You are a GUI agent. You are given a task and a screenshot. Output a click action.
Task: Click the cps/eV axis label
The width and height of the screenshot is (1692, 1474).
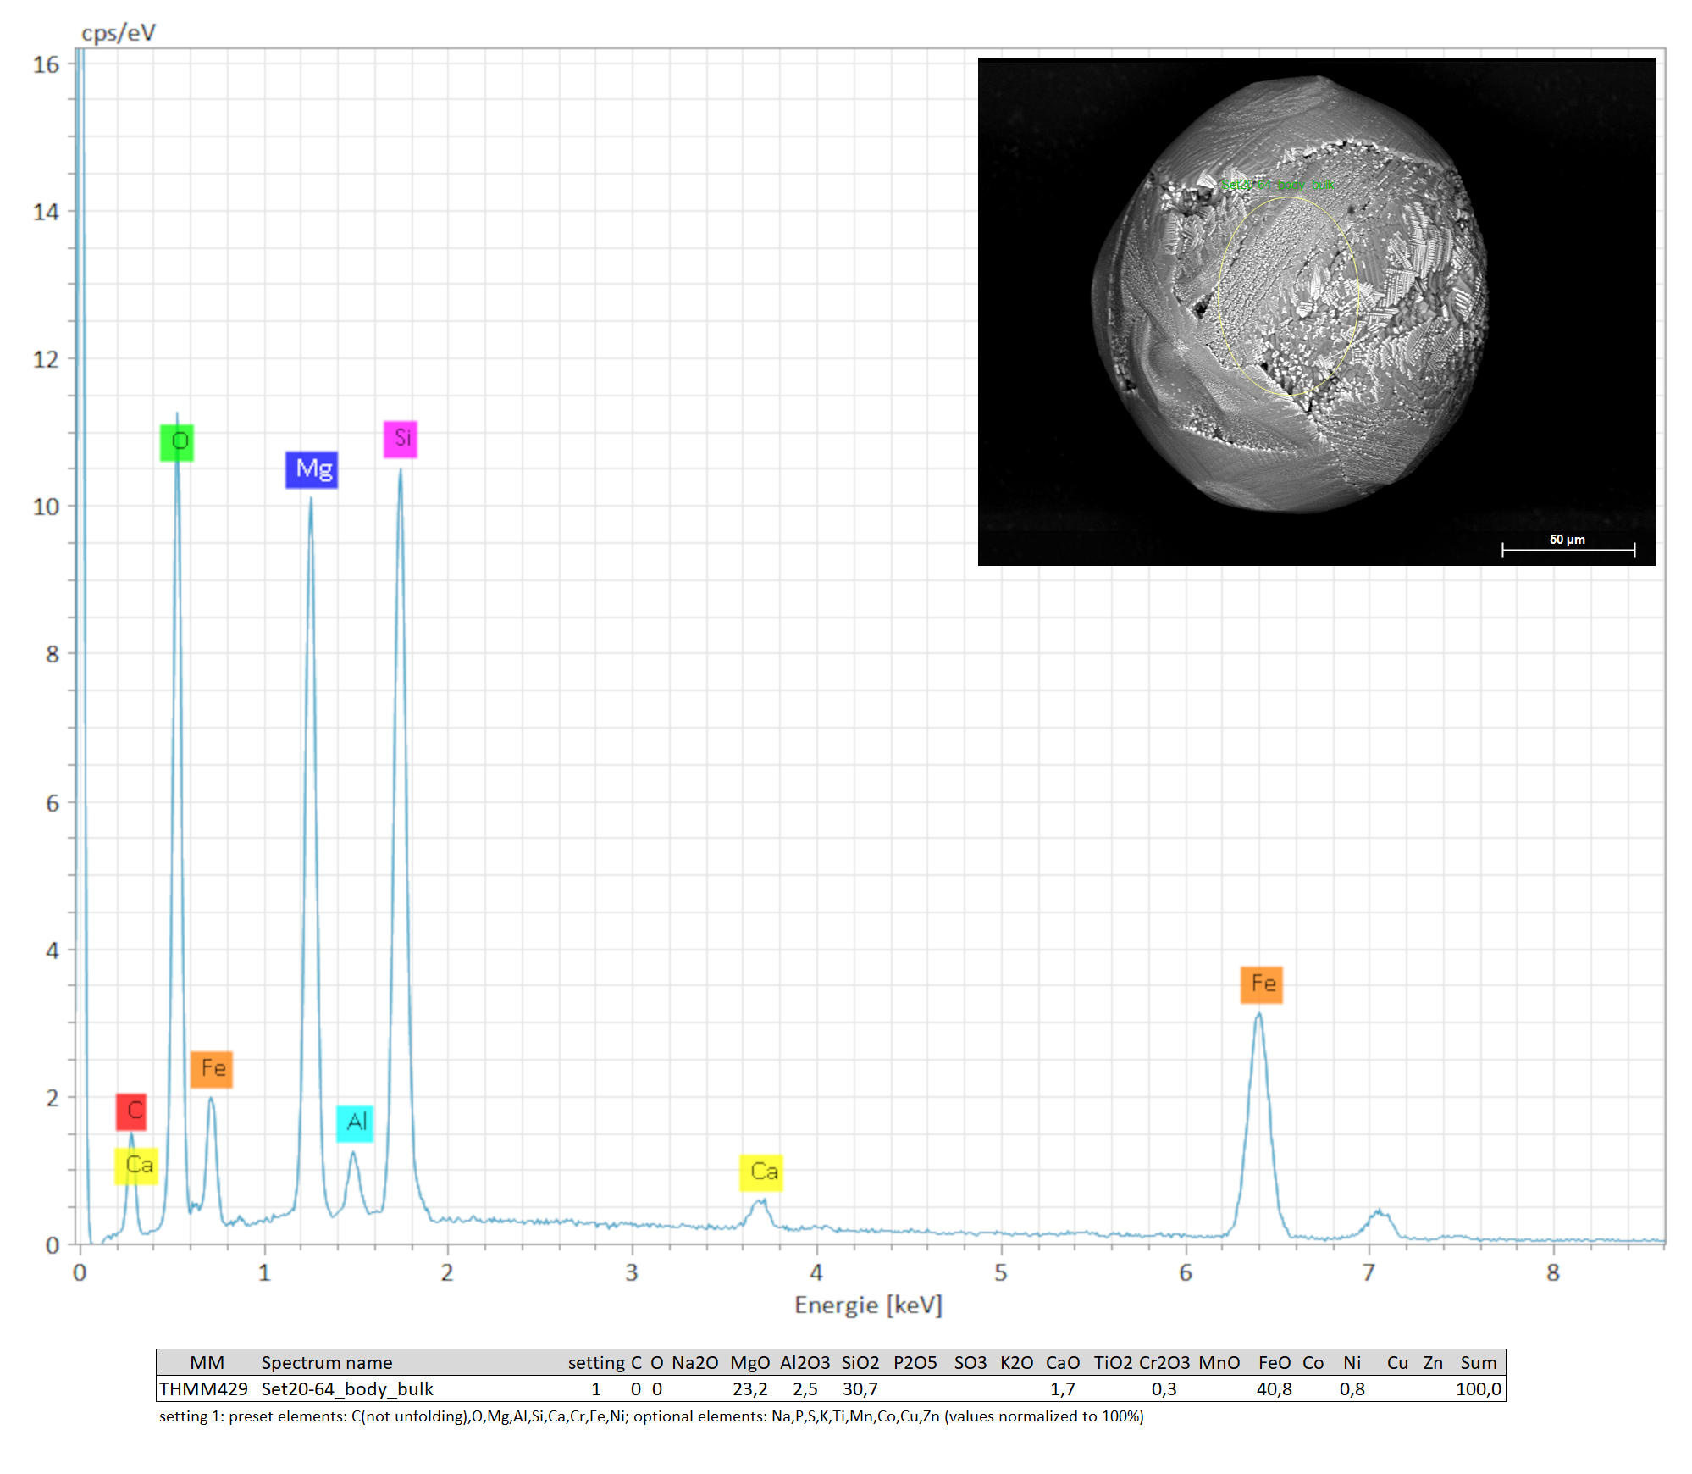(x=119, y=32)
